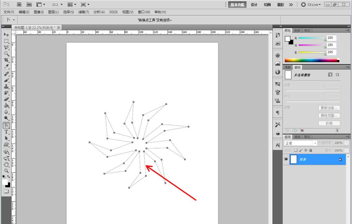Select the History Brush tool

point(6,93)
